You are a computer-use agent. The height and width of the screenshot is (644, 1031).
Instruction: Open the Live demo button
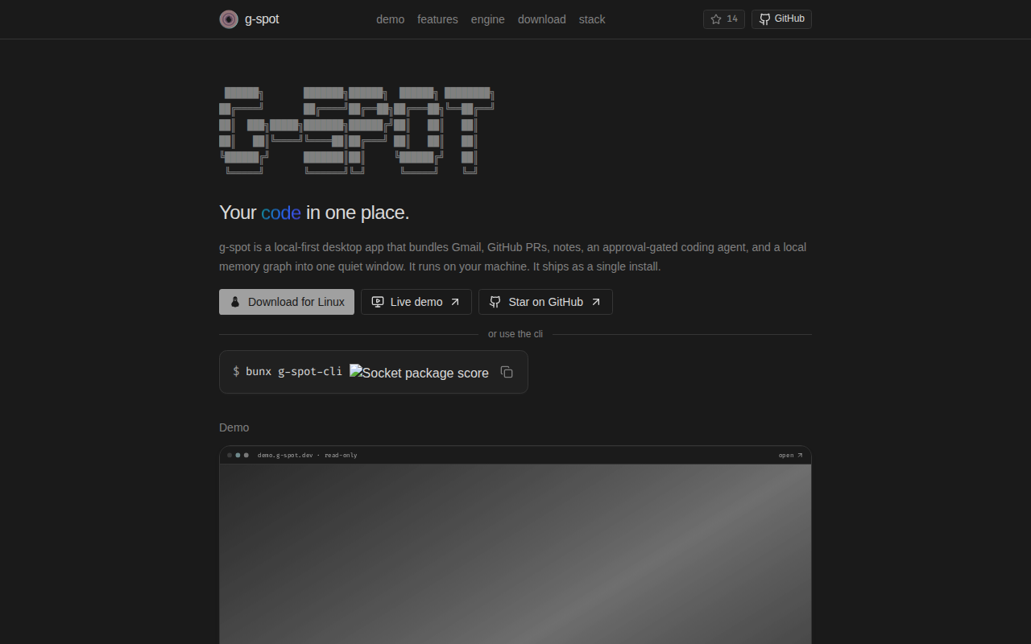pyautogui.click(x=416, y=302)
